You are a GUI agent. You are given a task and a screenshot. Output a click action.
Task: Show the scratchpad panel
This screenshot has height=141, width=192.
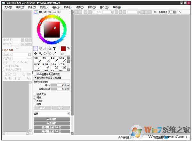pyautogui.click(x=59, y=12)
